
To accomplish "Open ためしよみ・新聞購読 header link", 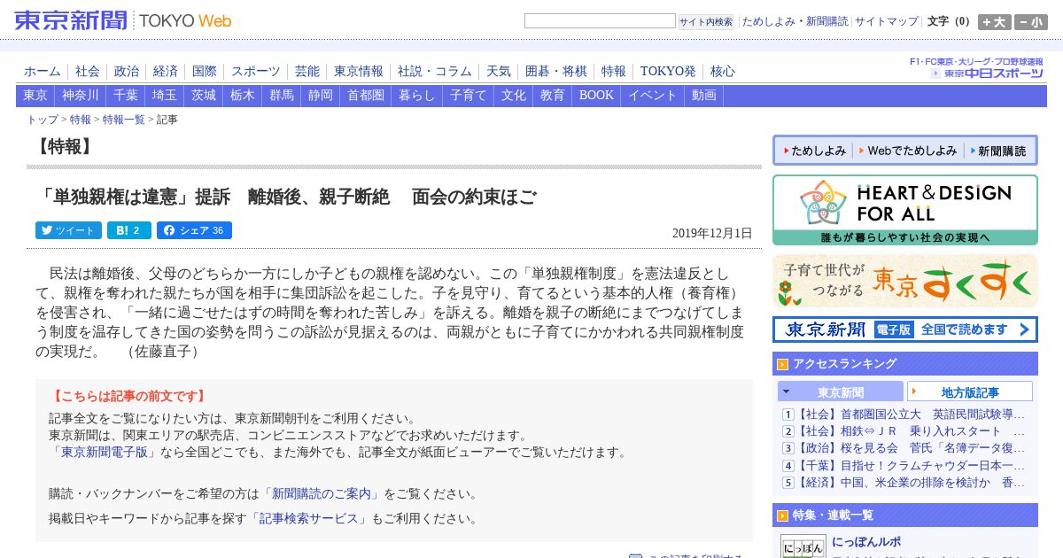I will coord(795,21).
